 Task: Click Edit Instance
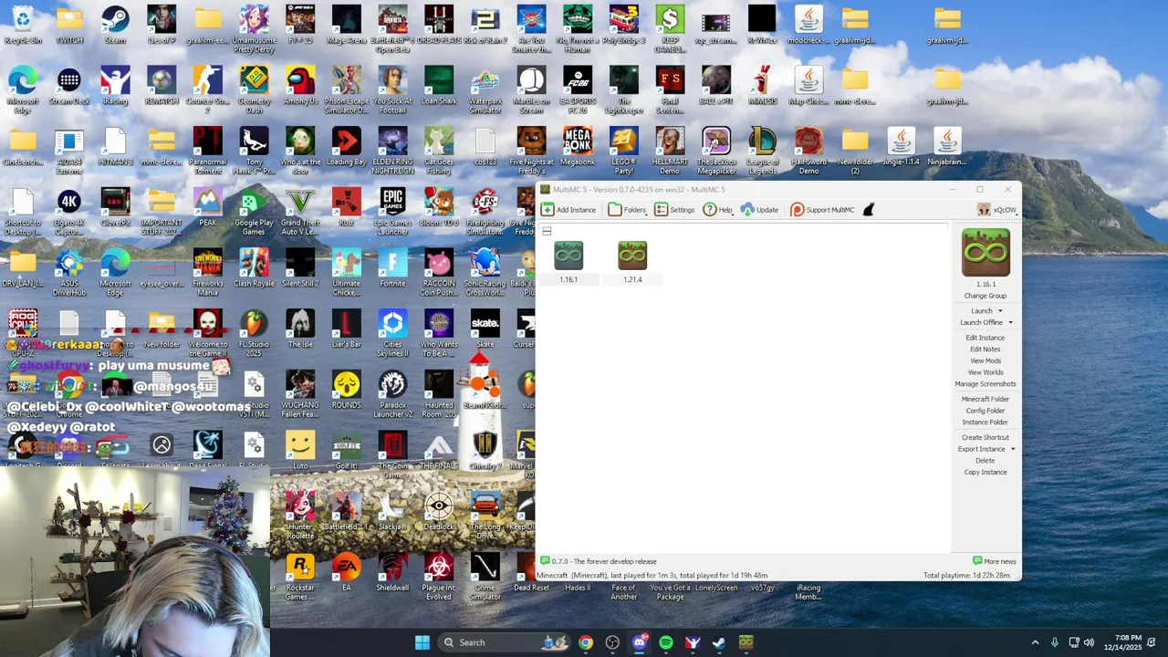point(985,338)
